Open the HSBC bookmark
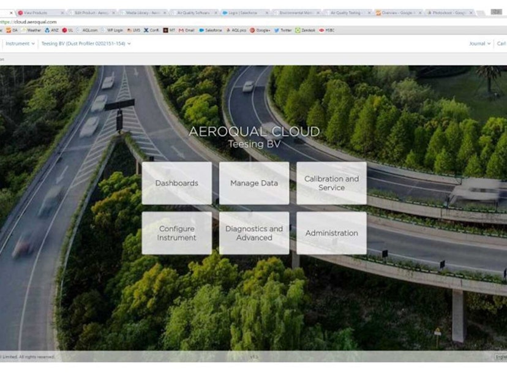Viewport: 507px width, 381px height. [x=329, y=29]
